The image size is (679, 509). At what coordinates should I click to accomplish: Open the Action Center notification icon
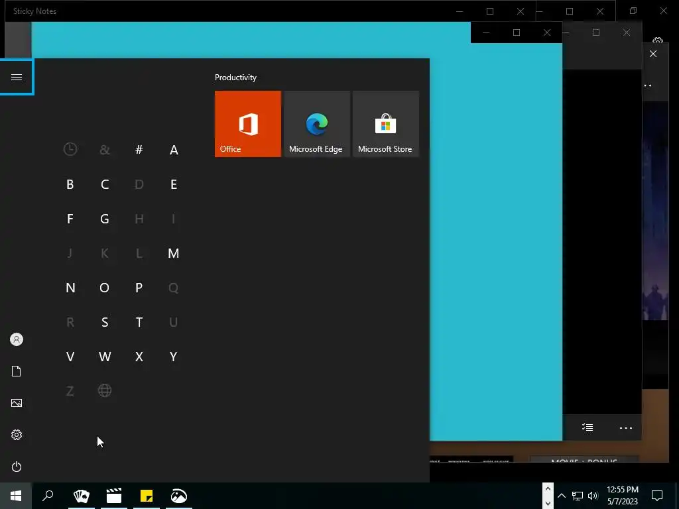coord(657,496)
